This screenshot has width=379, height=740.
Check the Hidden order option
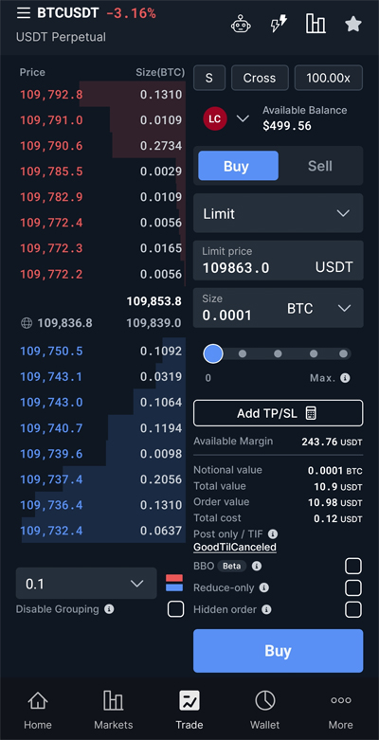pos(353,609)
